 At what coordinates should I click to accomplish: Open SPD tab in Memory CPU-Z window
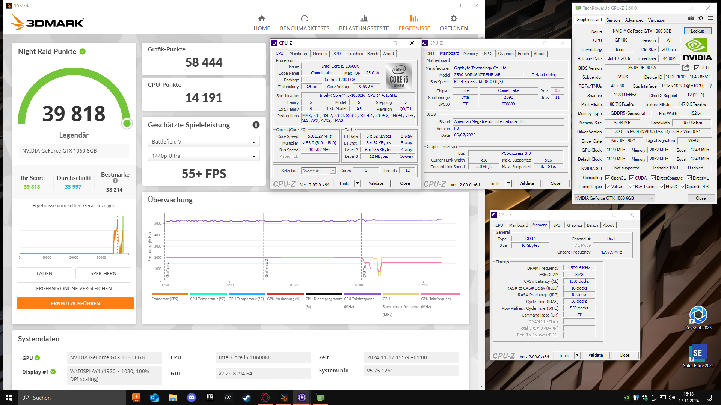[557, 225]
